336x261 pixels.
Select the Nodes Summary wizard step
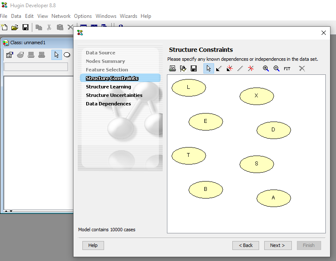pos(105,61)
